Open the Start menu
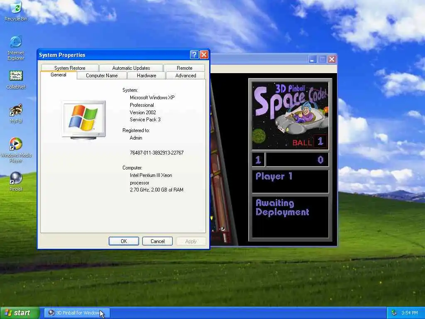This screenshot has height=319, width=425. (20, 313)
